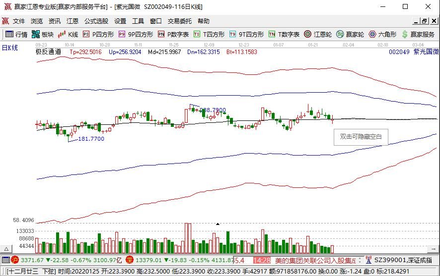Click the 01-21 date on time axis
Viewport: 440px width, 276px height.
[x=313, y=45]
